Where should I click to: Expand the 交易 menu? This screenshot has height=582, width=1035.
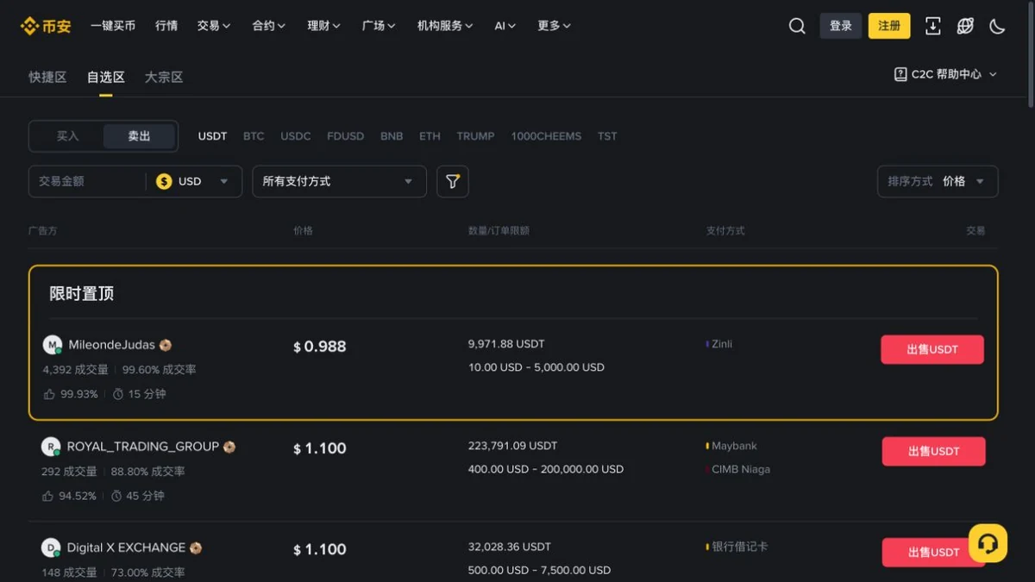point(214,26)
